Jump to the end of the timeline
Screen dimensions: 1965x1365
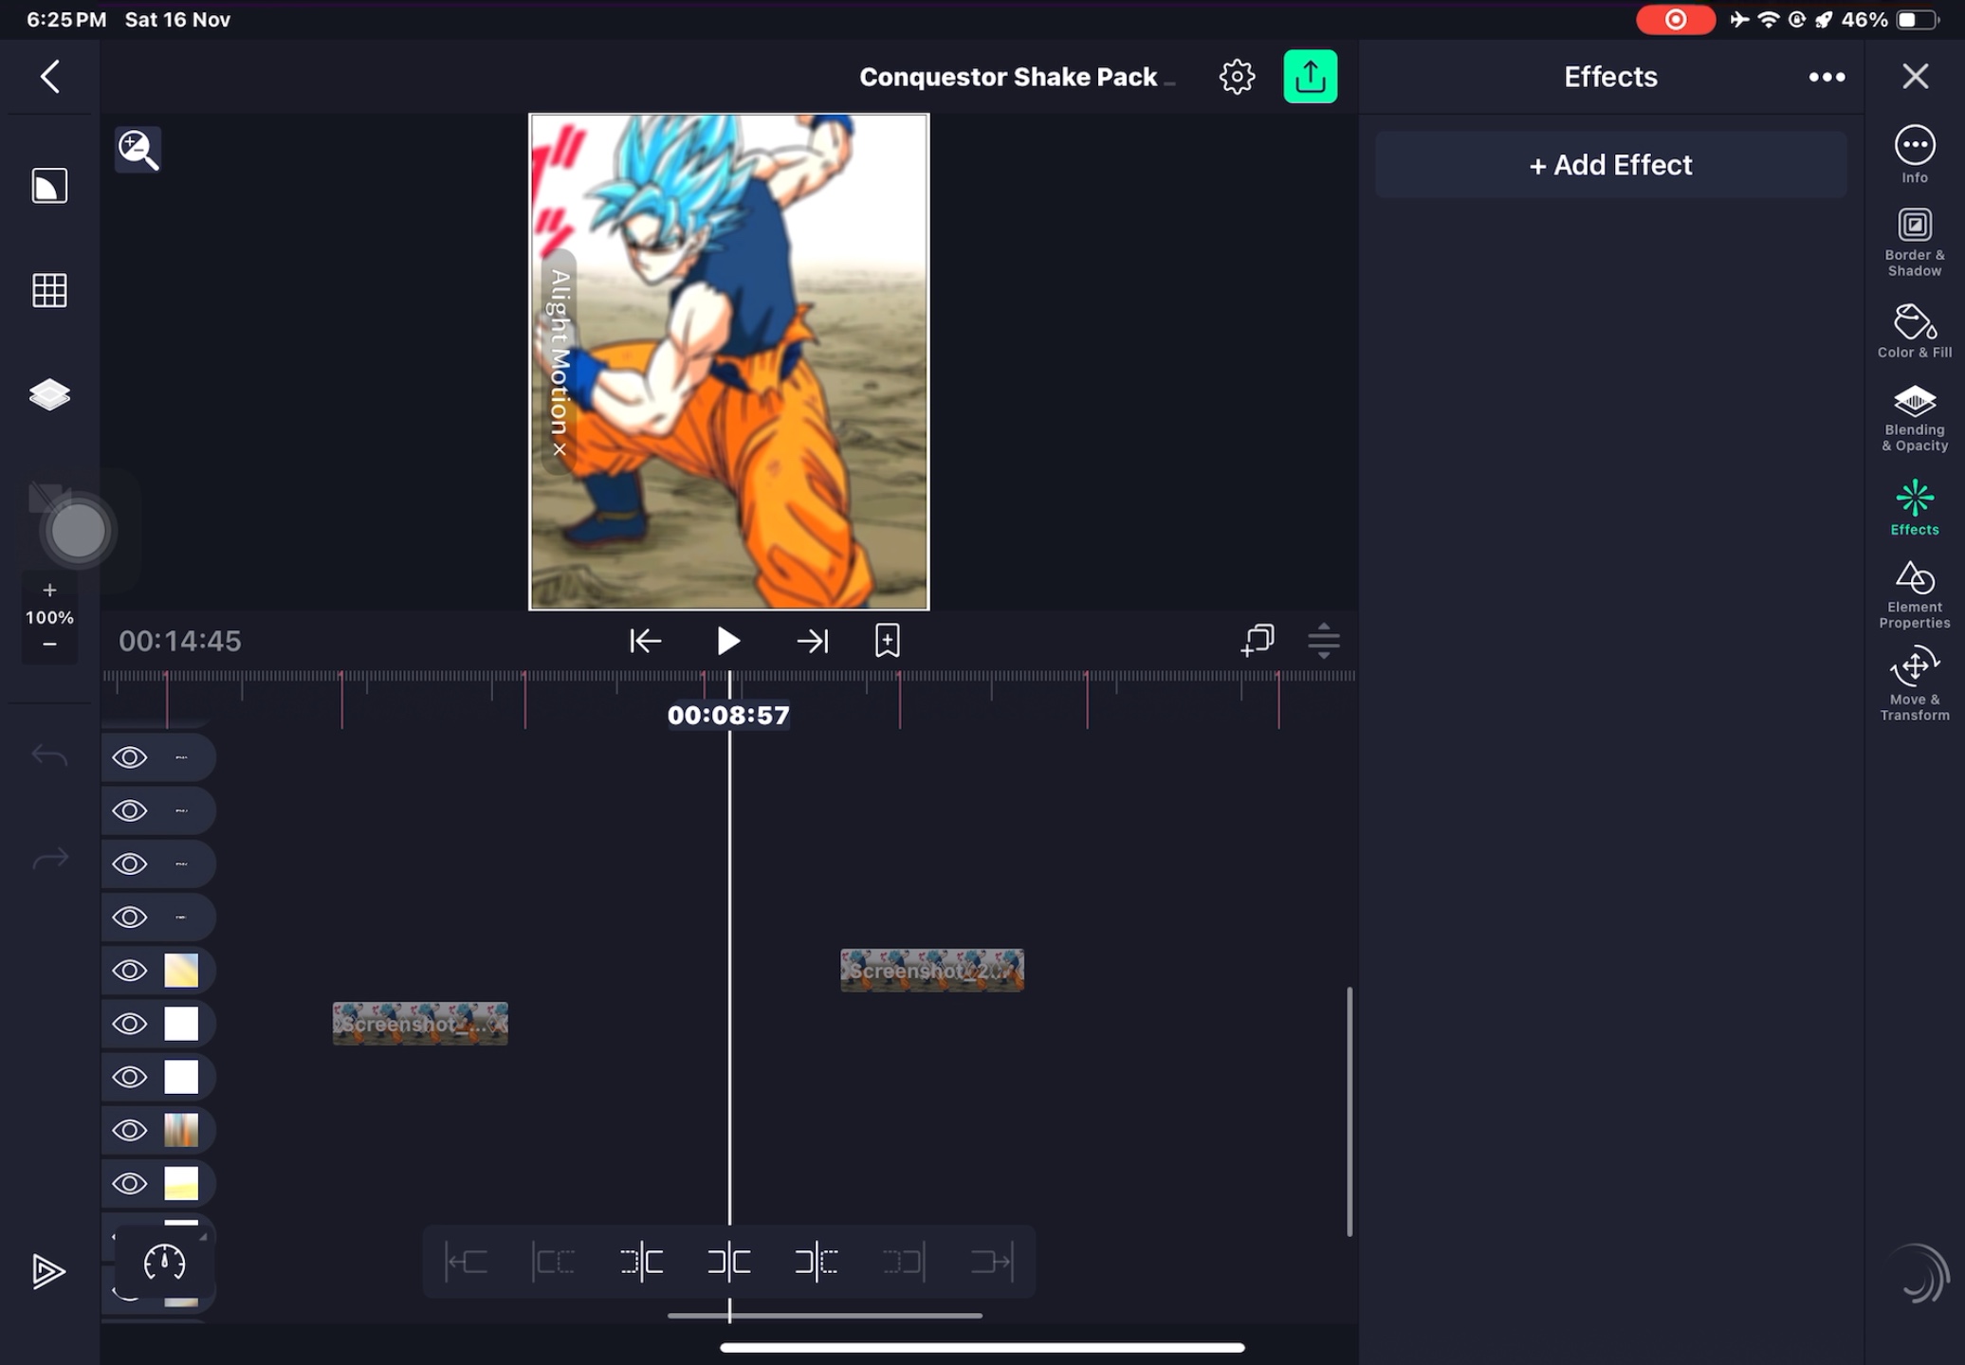812,641
